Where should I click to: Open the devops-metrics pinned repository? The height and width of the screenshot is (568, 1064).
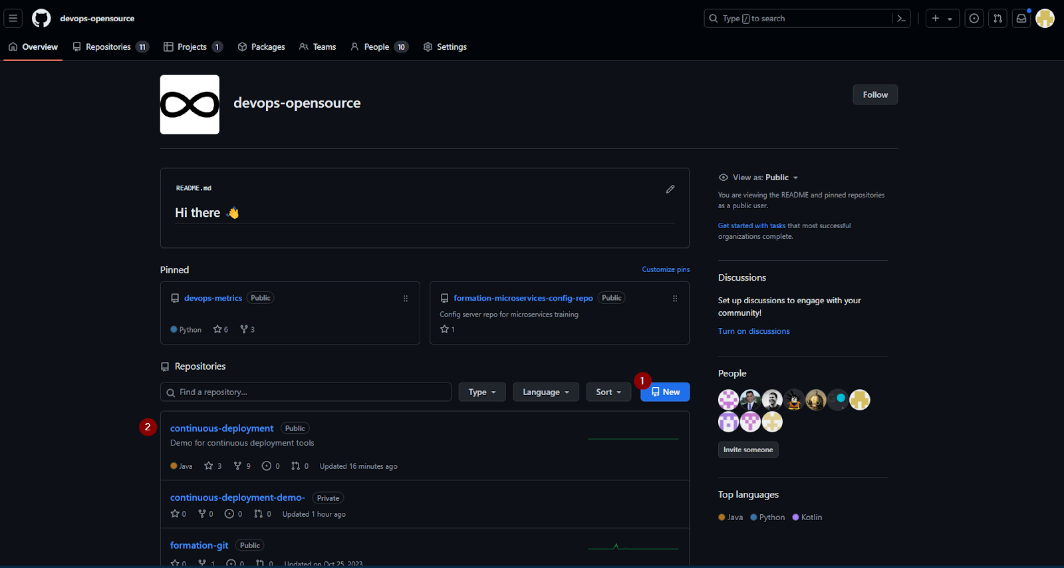point(213,298)
